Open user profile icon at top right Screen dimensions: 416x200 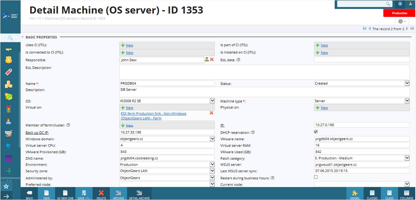point(410,4)
